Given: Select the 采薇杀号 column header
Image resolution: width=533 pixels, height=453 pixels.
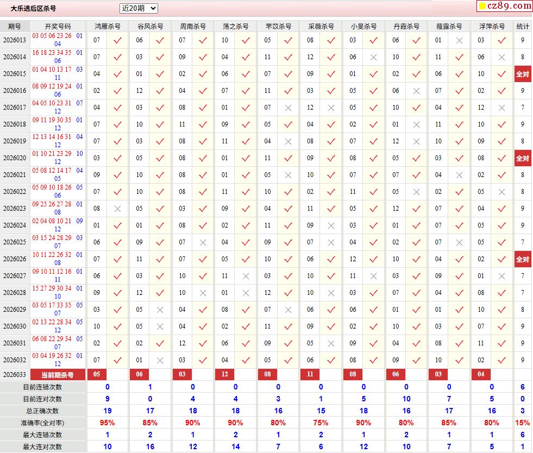Looking at the screenshot, I should click(x=321, y=26).
